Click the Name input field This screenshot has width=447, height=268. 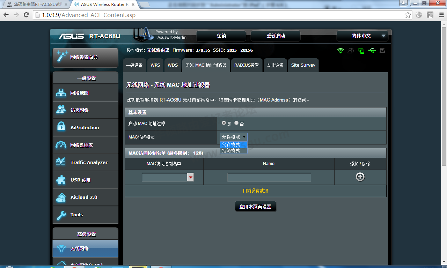click(x=269, y=177)
